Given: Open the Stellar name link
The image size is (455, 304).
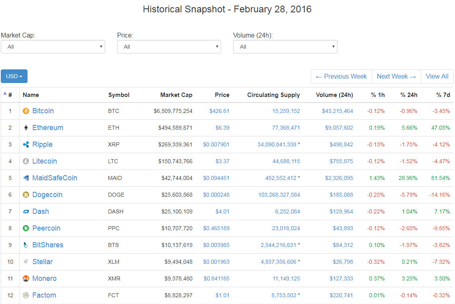Looking at the screenshot, I should click(x=42, y=262).
